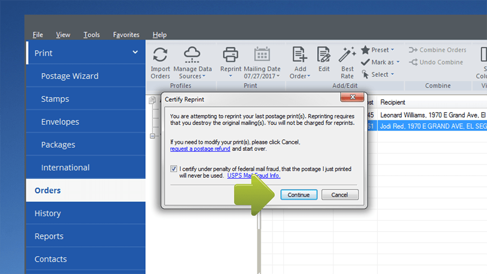Toggle the mail fraud certification checkbox

pos(174,169)
